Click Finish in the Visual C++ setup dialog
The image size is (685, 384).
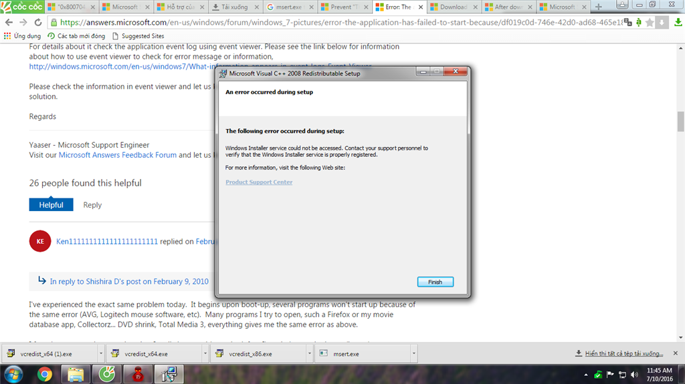coord(435,282)
